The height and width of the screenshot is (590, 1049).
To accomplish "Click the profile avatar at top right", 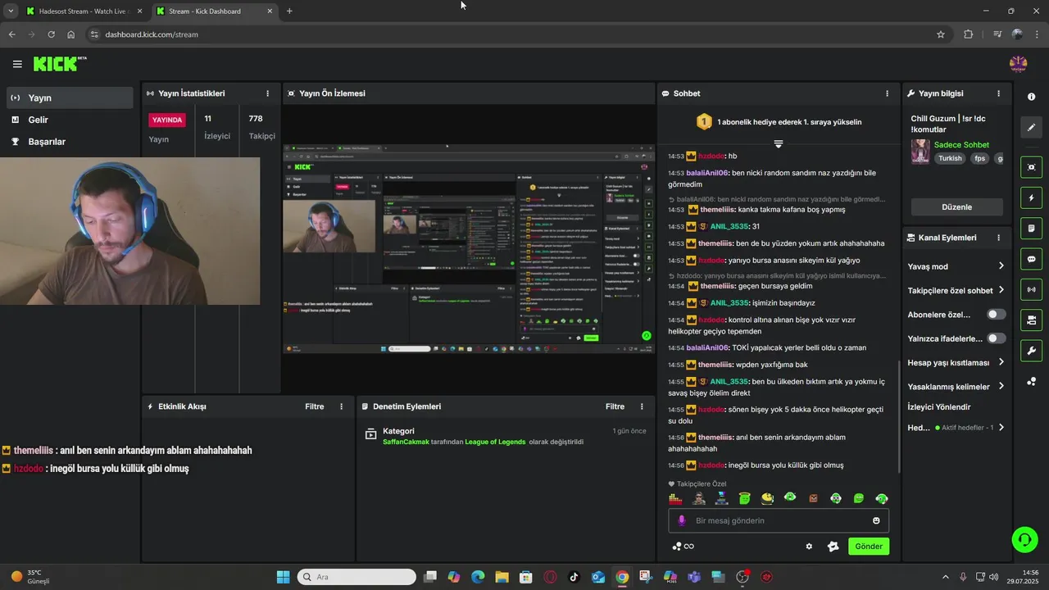I will tap(1018, 64).
